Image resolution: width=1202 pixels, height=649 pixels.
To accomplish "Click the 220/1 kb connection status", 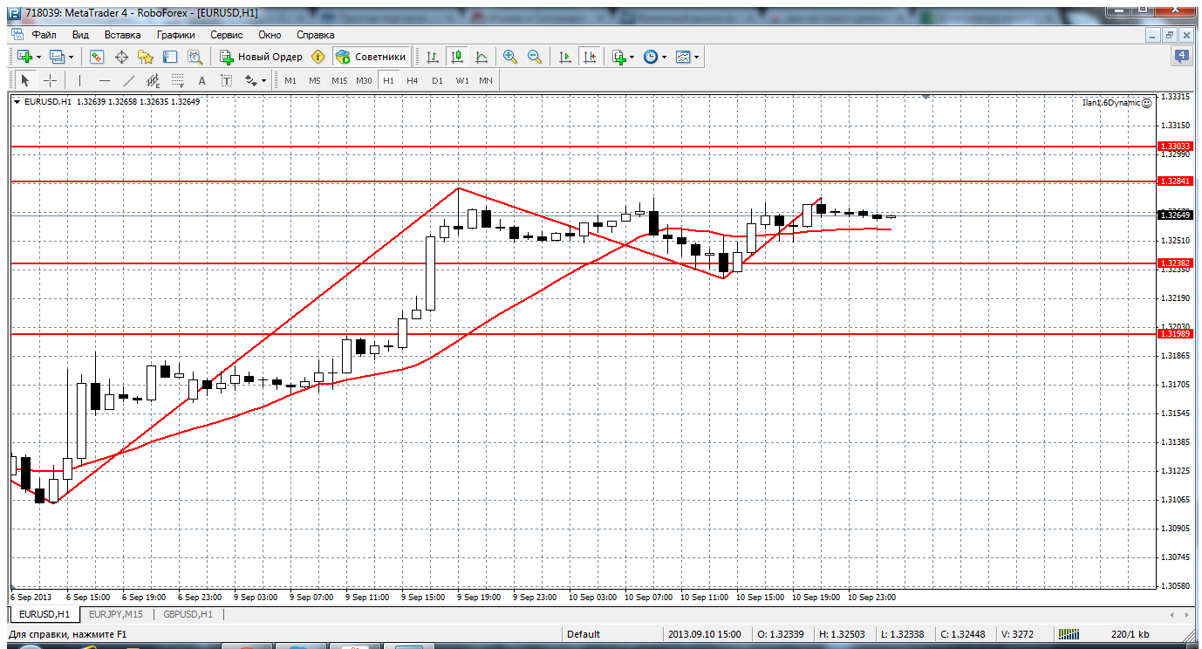I will 1130,634.
